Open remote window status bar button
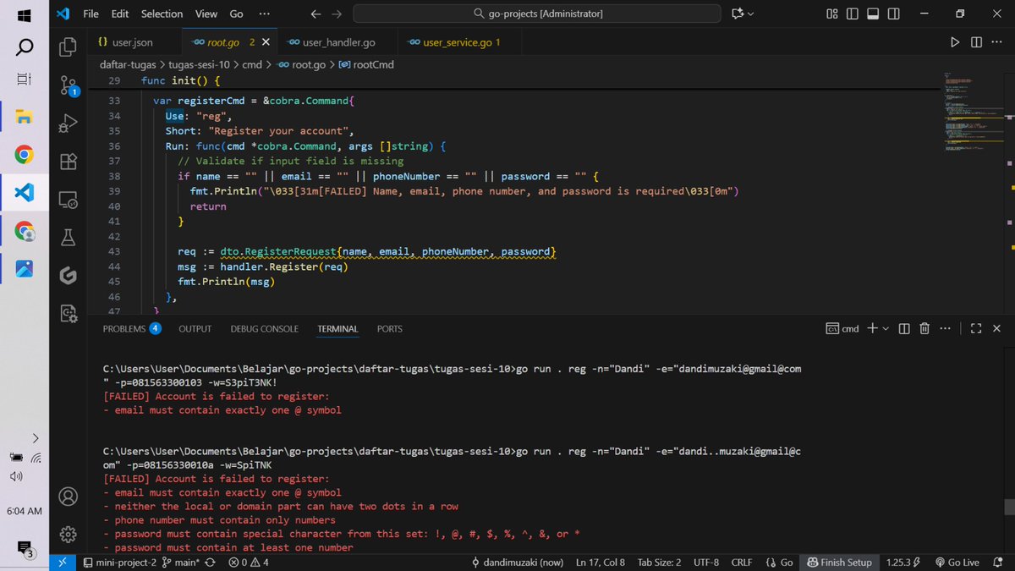 coord(62,563)
